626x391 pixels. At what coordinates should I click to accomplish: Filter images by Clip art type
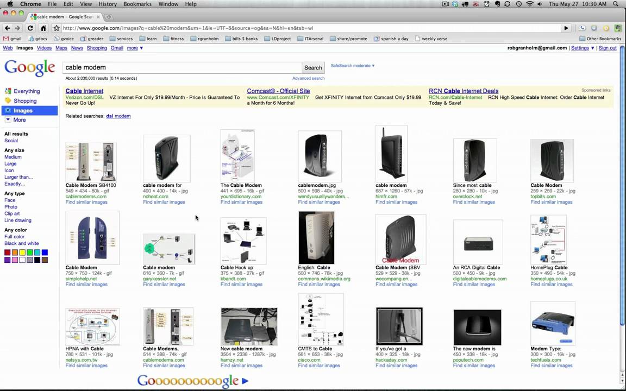coord(12,213)
